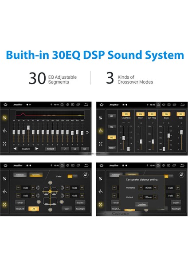
Task: Select the glowing crossover sidebar icon in the 10:45 screen
Action: coord(101,131)
